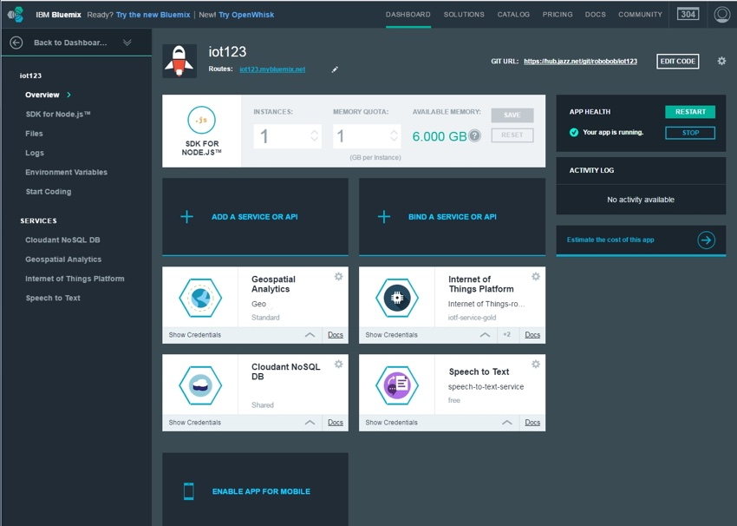Click the estimate cost arrow icon

coord(706,240)
